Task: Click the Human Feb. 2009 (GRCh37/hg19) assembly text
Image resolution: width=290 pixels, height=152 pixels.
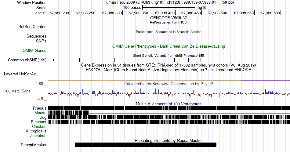Action: [x=133, y=2]
